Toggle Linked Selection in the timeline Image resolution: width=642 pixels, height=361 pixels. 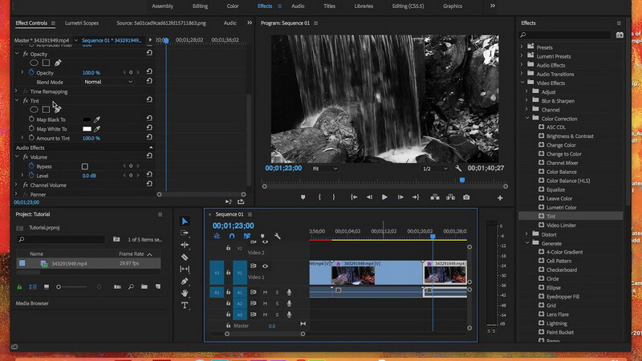pos(247,236)
